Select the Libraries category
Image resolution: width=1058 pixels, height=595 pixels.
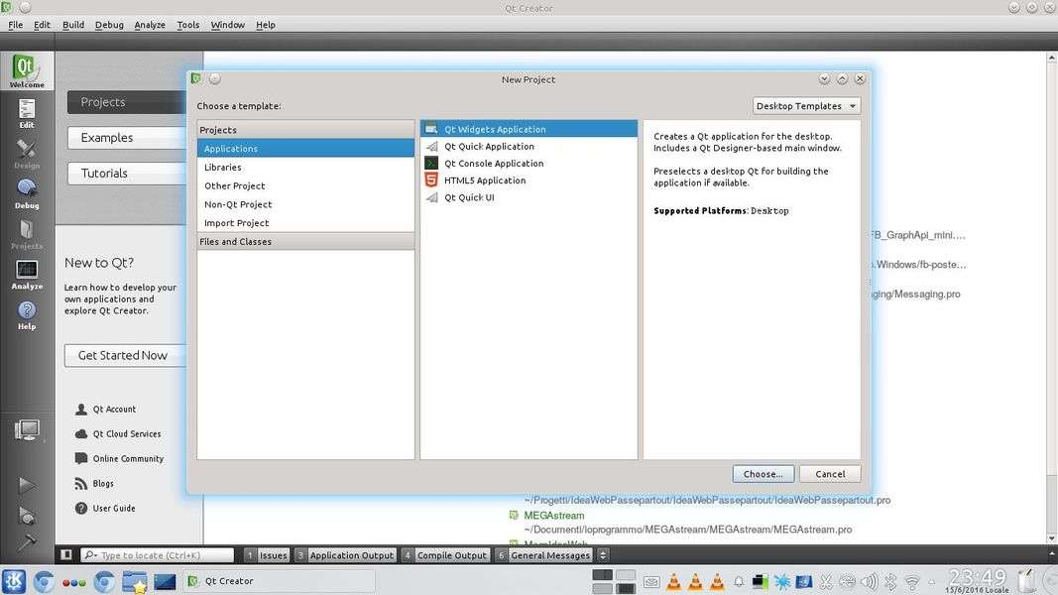click(305, 168)
